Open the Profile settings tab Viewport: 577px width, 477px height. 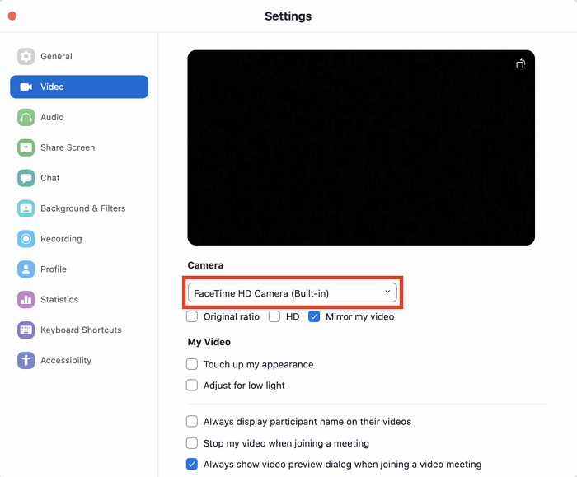(x=54, y=269)
